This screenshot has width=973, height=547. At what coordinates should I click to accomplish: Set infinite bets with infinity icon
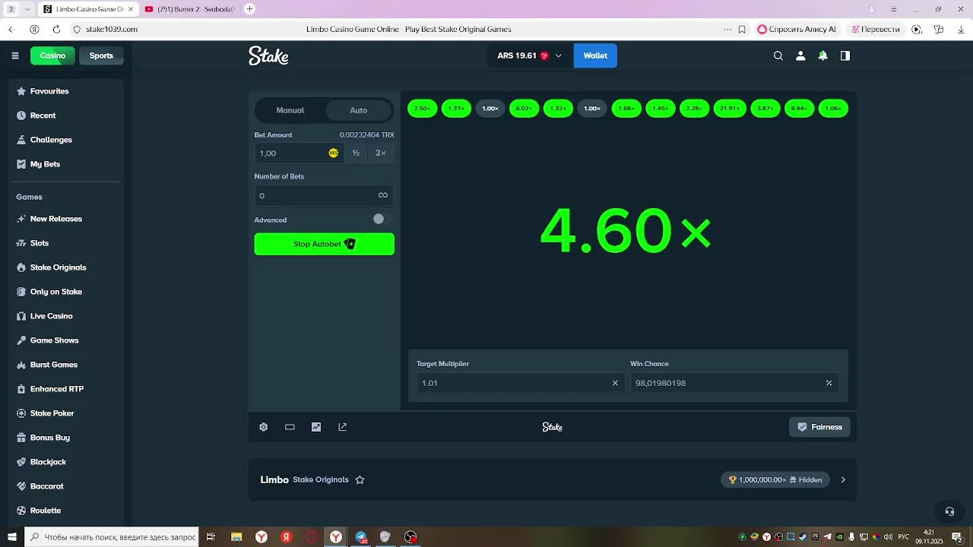pos(383,195)
